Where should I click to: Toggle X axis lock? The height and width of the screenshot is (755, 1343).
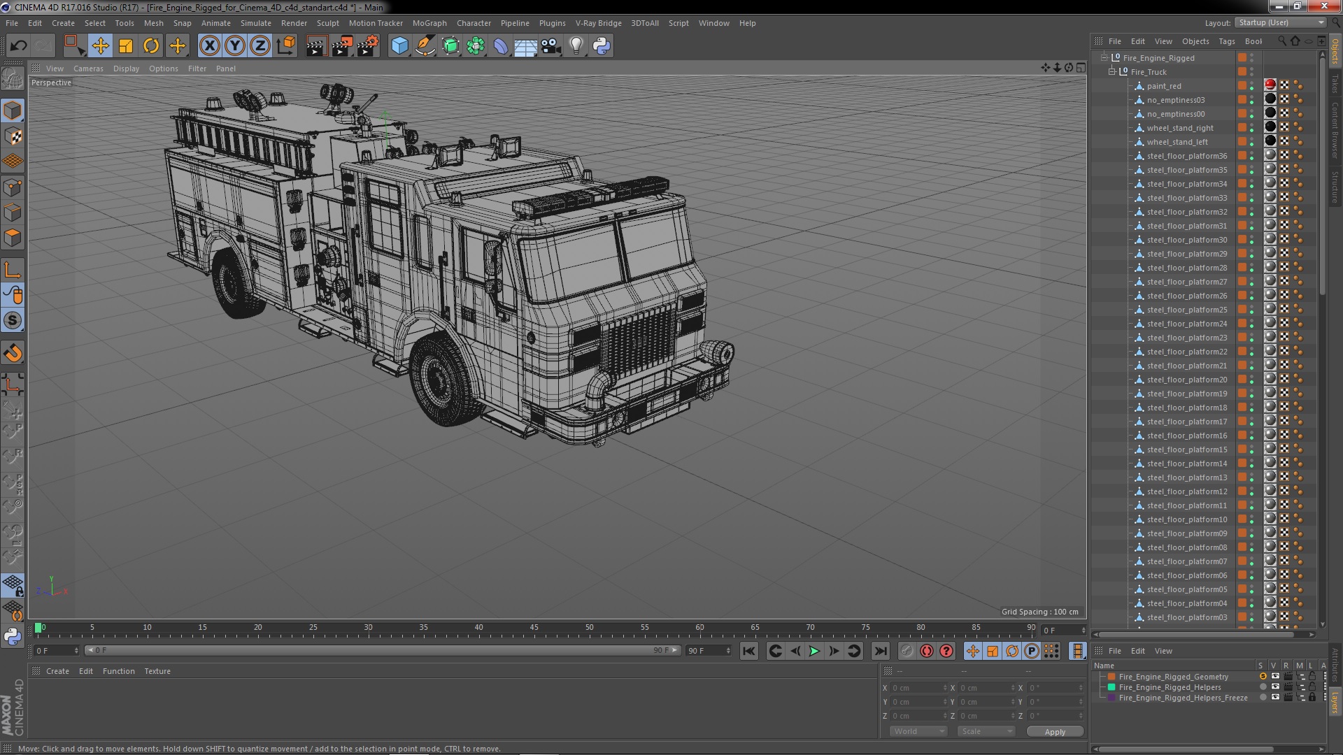click(x=209, y=46)
